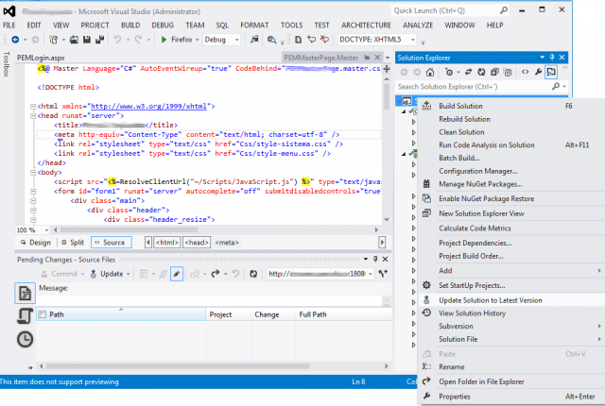Open the ARCHITECTURE menu
Viewport: 605px width, 406px height.
click(x=366, y=25)
